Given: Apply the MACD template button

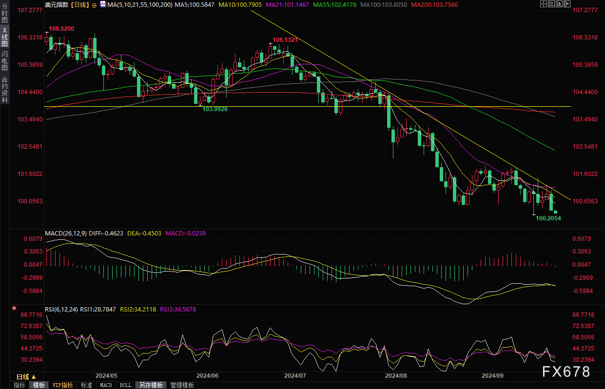Looking at the screenshot, I should pos(106,385).
